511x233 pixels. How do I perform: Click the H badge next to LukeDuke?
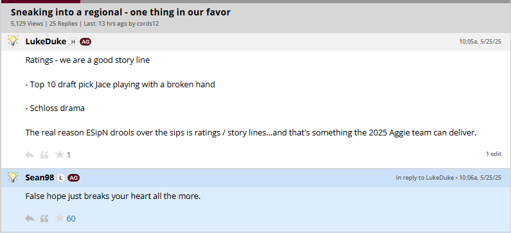pyautogui.click(x=73, y=42)
